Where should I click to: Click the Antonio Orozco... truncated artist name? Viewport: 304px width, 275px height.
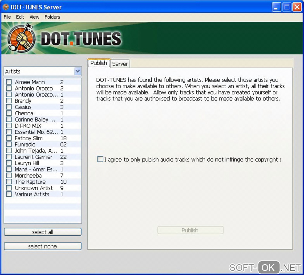(36, 94)
